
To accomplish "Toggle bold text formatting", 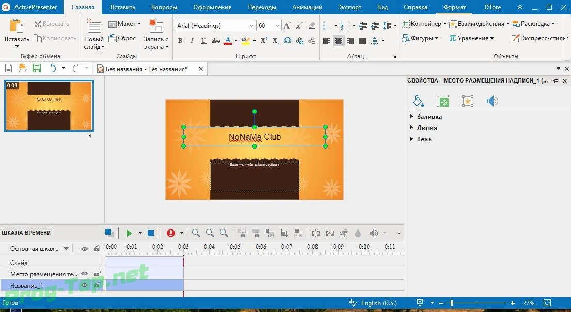I will [180, 40].
